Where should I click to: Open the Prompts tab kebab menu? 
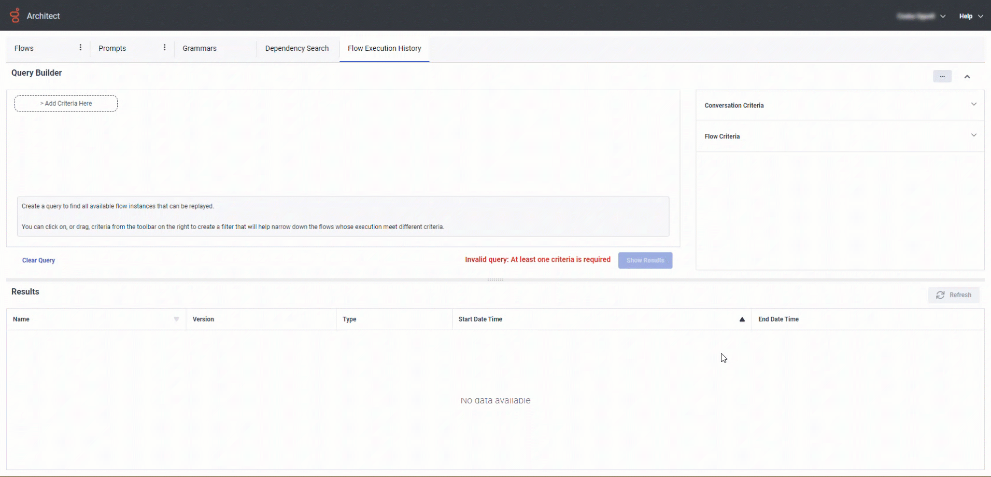(x=164, y=47)
